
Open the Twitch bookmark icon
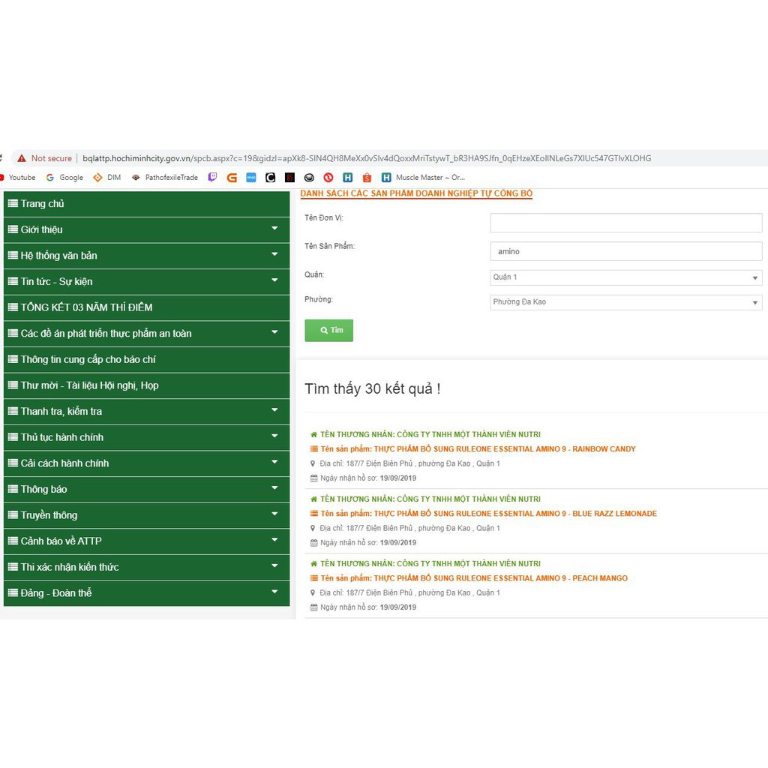(212, 178)
